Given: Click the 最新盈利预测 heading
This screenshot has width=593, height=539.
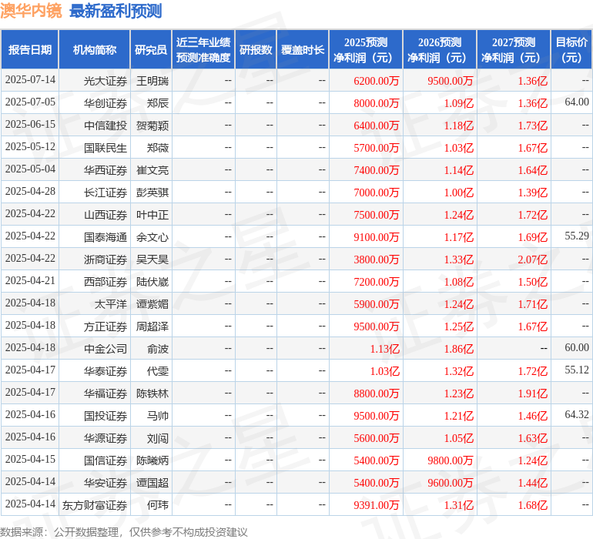Looking at the screenshot, I should (116, 11).
